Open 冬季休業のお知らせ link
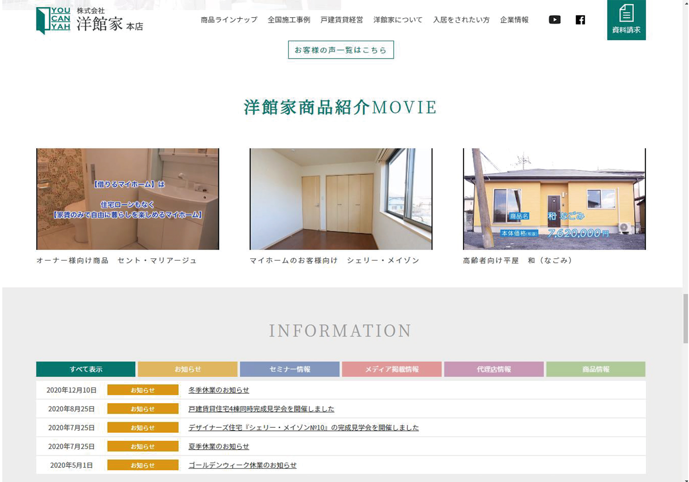This screenshot has height=482, width=689. [x=219, y=390]
